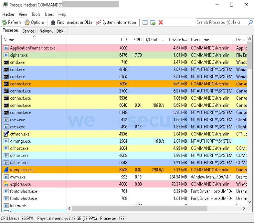Click the 290 B/s I/O value
254x223 pixels.
coord(158,170)
